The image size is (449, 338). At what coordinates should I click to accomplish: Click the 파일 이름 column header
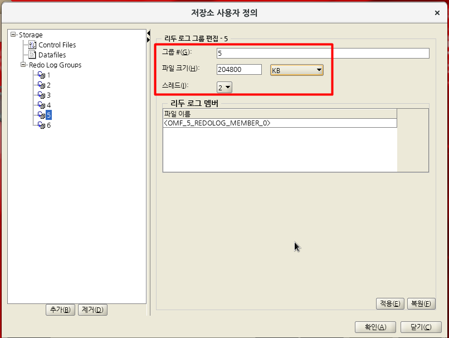280,114
